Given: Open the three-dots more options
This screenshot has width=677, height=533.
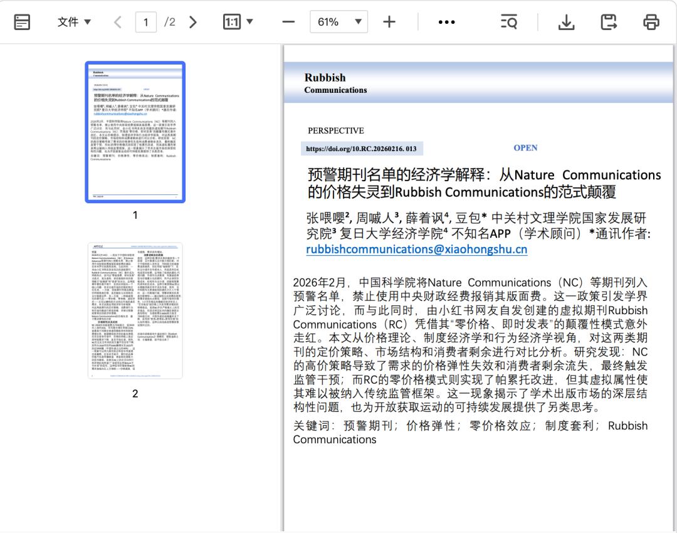Looking at the screenshot, I should pyautogui.click(x=446, y=22).
